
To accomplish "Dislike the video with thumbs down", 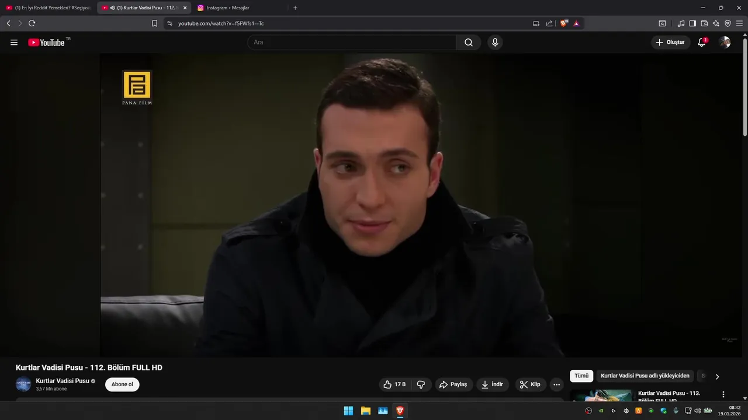I will (421, 384).
